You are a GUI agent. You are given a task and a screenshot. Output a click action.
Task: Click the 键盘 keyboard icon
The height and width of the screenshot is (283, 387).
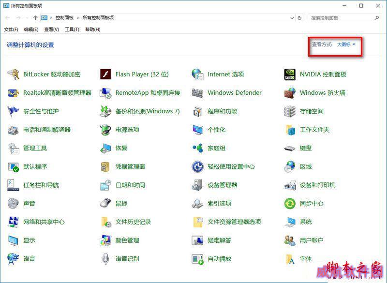point(290,149)
